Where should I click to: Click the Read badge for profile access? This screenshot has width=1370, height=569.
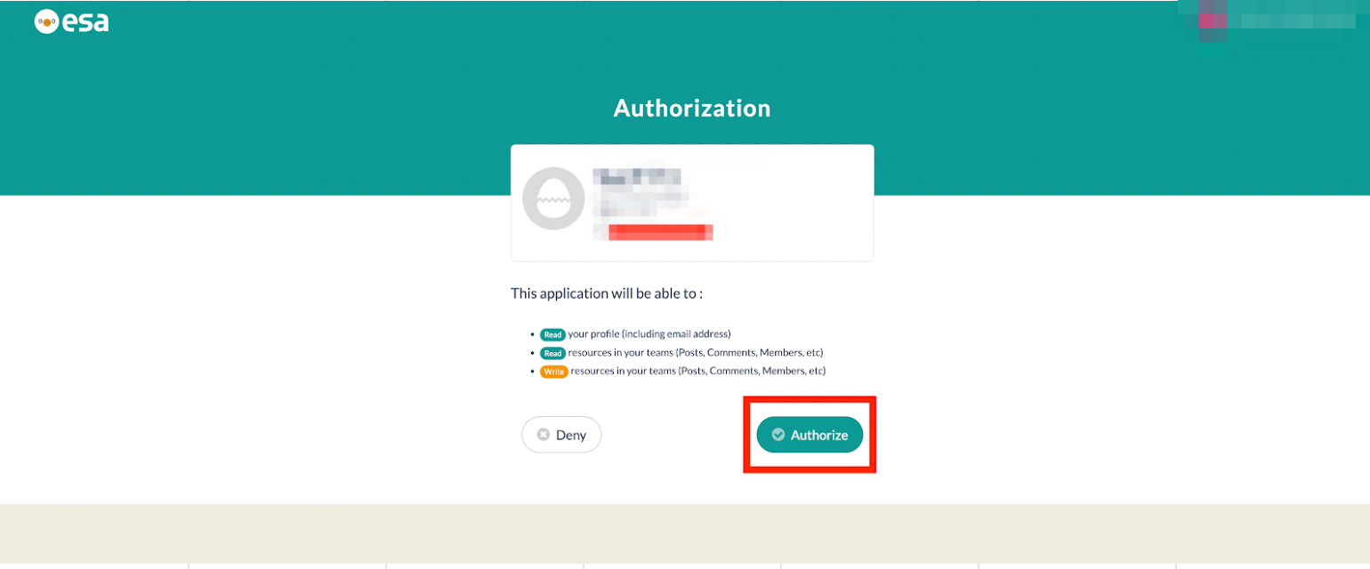tap(552, 334)
